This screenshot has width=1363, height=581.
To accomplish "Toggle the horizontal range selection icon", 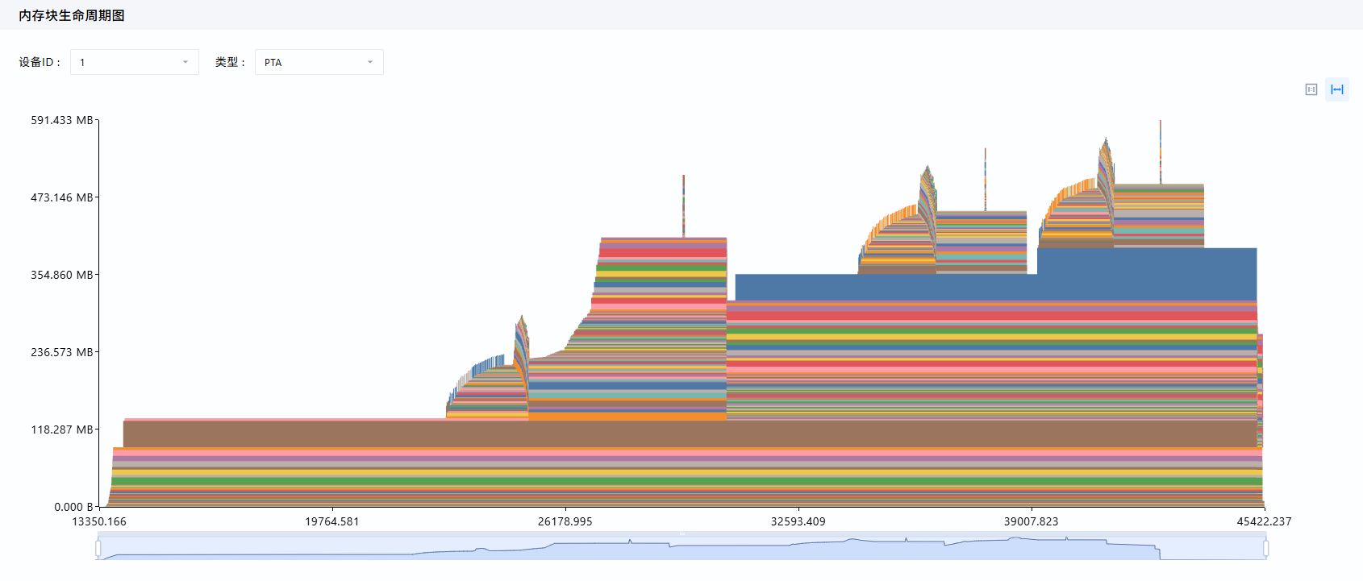I will tap(1337, 89).
